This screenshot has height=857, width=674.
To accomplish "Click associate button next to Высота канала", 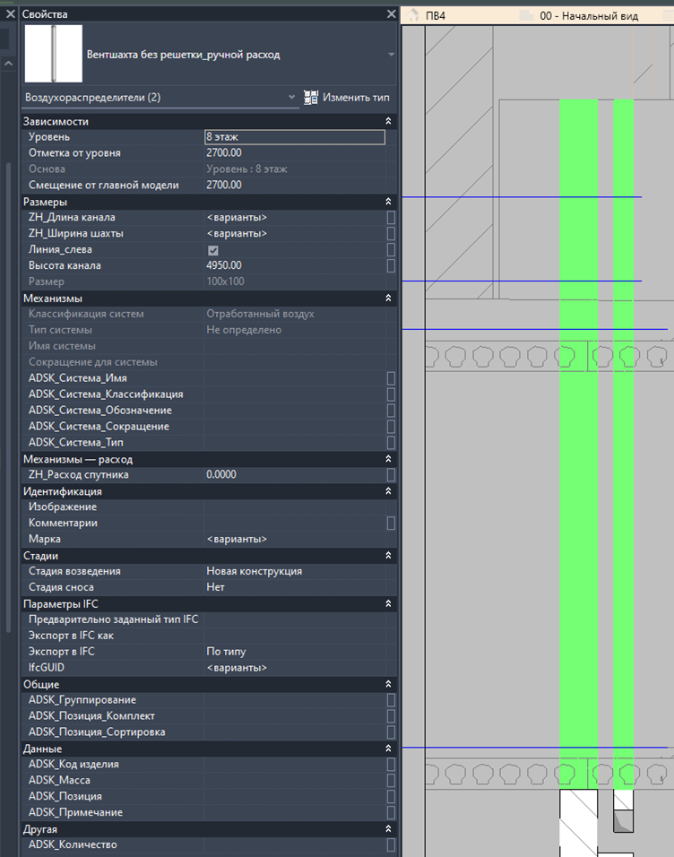I will coord(391,265).
